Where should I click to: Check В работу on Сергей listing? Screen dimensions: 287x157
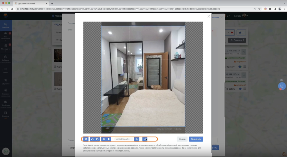click(230, 67)
